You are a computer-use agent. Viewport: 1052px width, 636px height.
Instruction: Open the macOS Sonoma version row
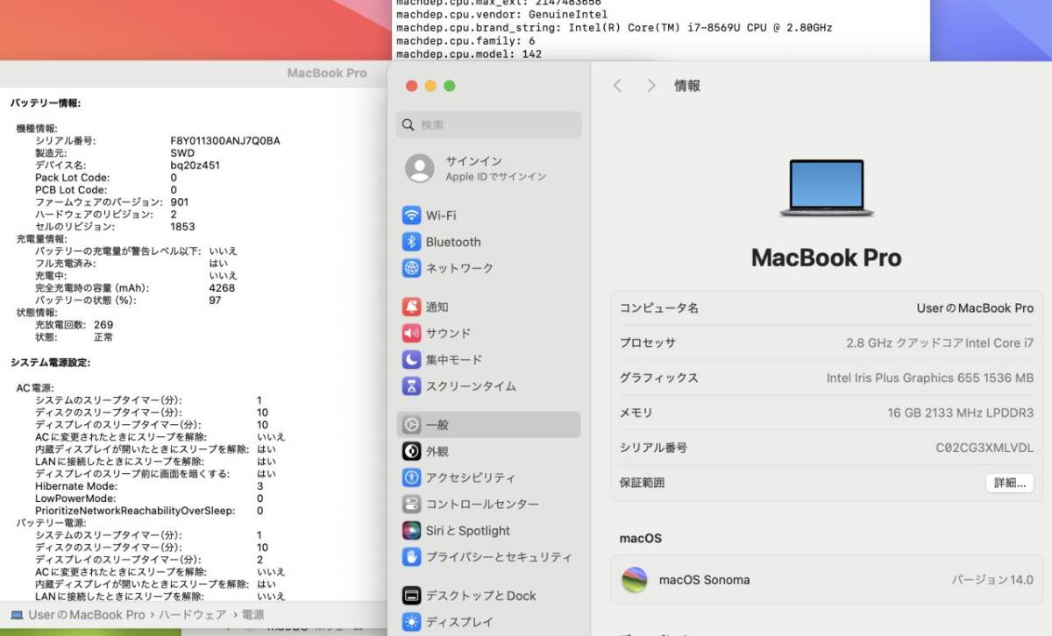point(827,579)
